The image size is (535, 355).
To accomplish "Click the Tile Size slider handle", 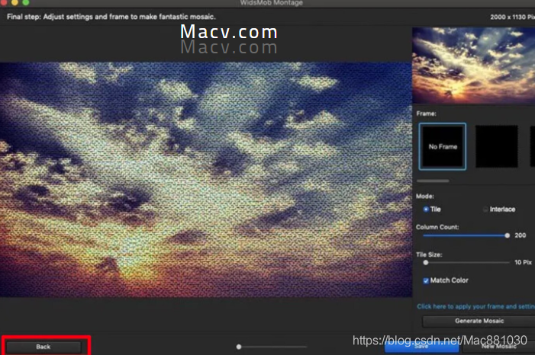I will pos(425,262).
